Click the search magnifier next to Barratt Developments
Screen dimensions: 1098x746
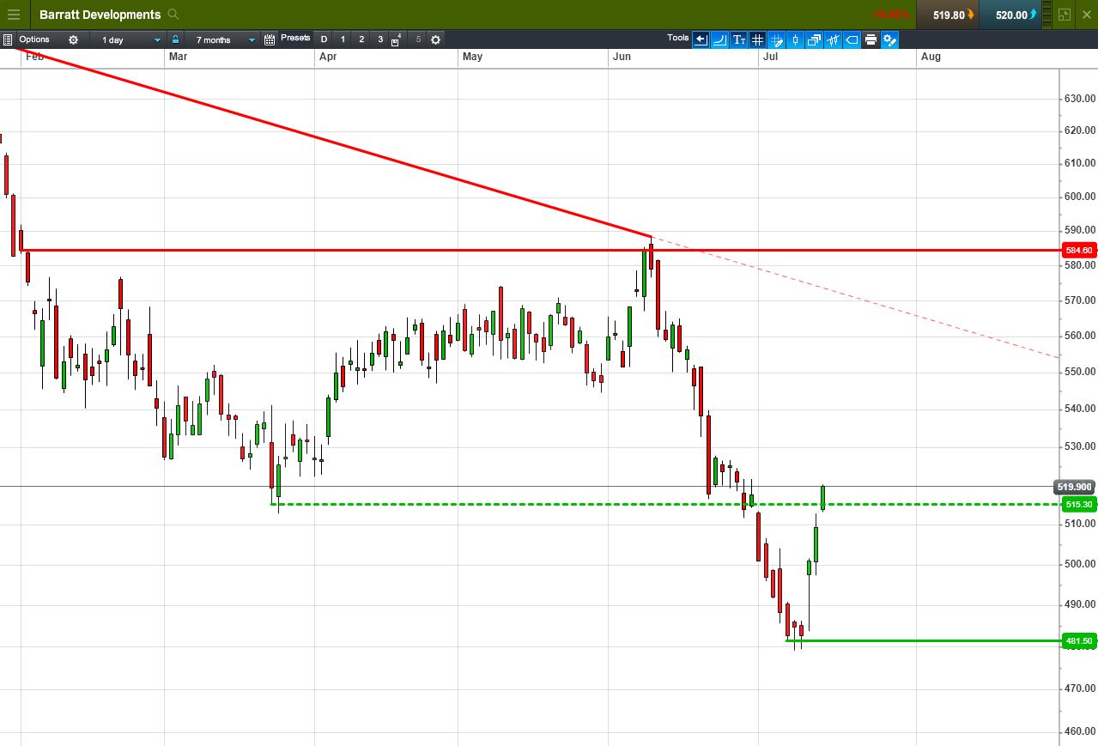[x=174, y=15]
